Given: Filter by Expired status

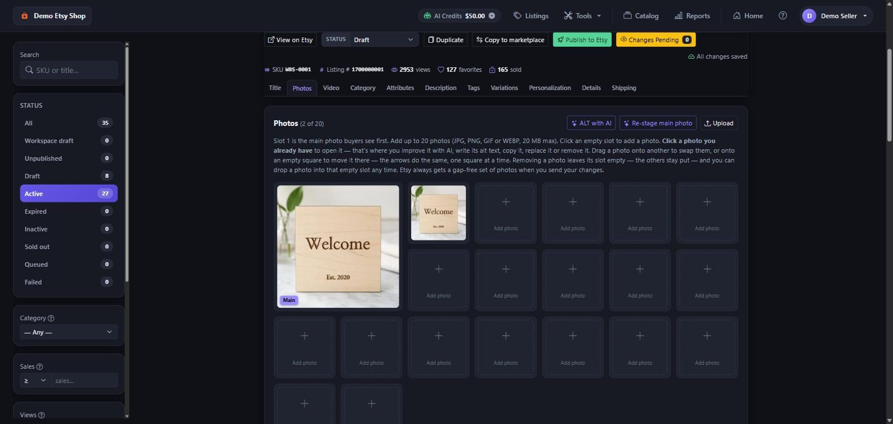Looking at the screenshot, I should (x=68, y=211).
